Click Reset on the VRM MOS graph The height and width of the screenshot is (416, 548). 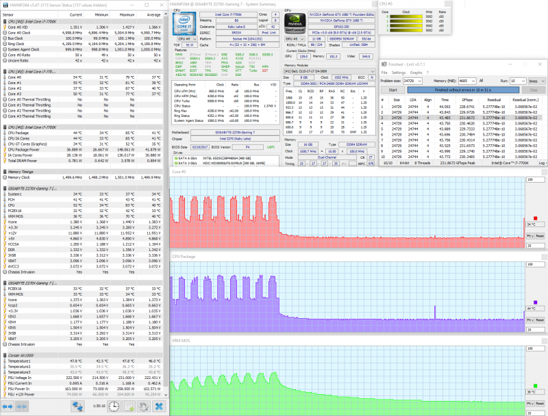tap(540, 404)
